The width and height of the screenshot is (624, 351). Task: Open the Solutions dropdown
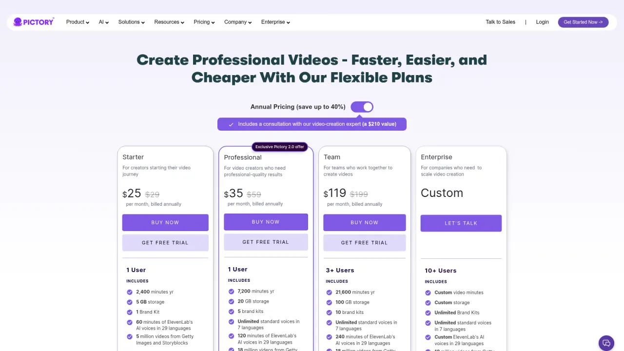click(131, 22)
